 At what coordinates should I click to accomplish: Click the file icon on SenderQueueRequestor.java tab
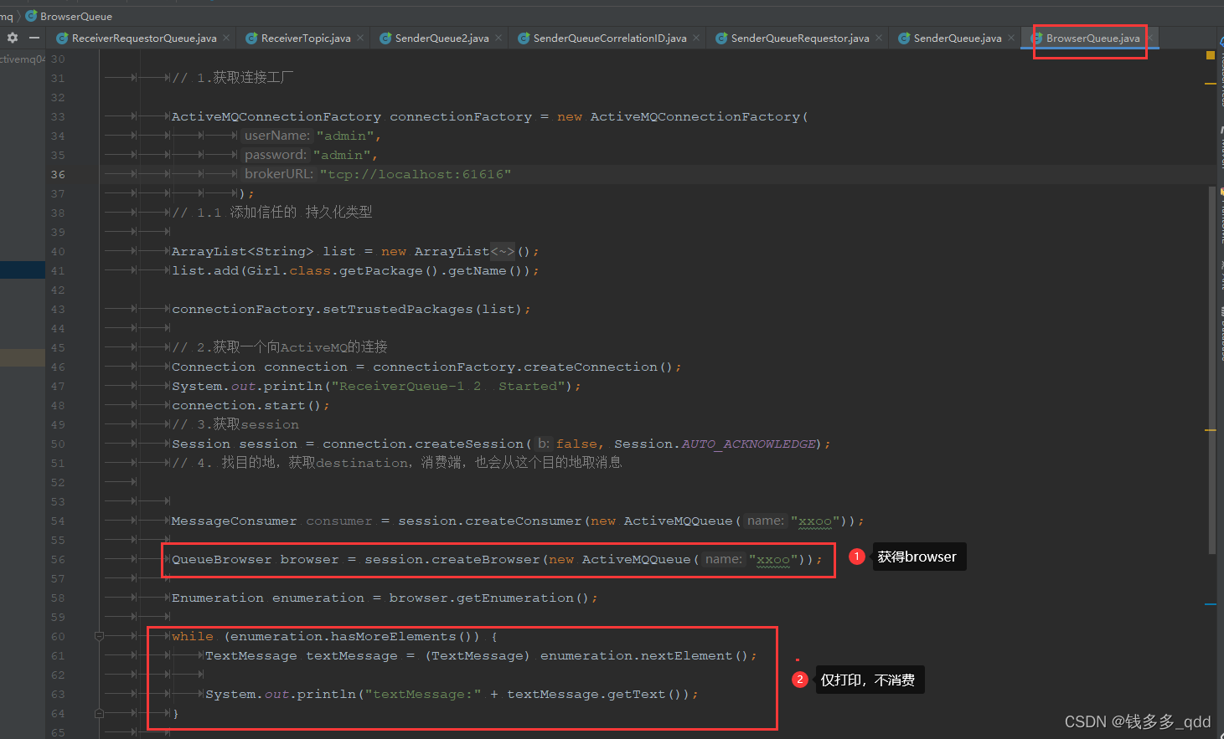pos(721,38)
